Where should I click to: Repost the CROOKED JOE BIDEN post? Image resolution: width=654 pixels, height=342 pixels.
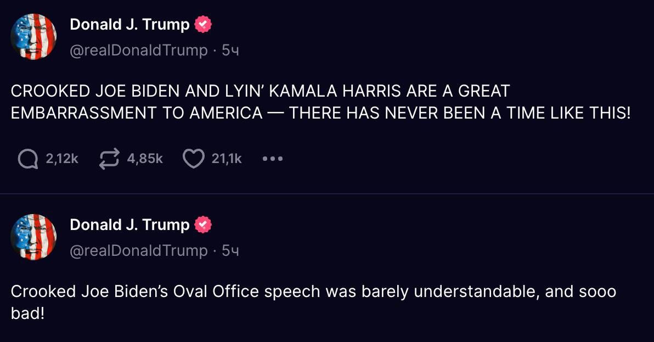tap(108, 159)
